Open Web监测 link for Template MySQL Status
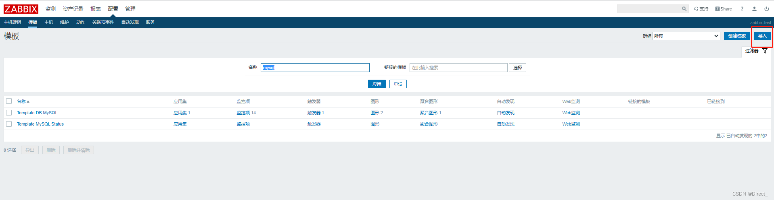This screenshot has width=774, height=200. click(571, 124)
